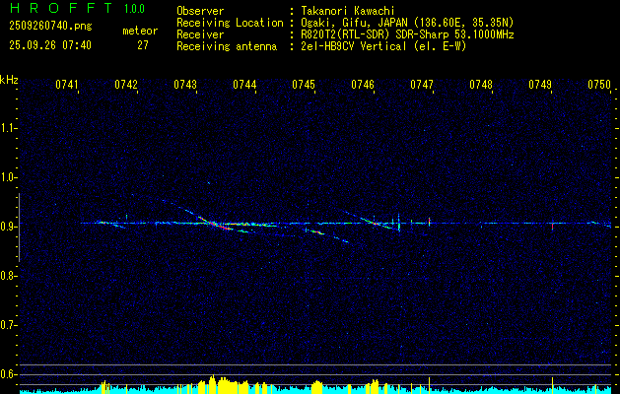Click the receiver text R820T2(RTL-SDR) SDR-Sharp 53.1000MHz

(x=407, y=34)
